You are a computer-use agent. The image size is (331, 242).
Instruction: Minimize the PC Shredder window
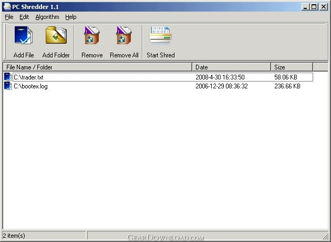click(305, 7)
